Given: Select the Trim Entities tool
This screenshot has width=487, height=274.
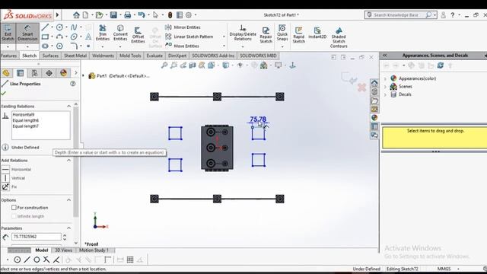Looking at the screenshot, I should (x=103, y=33).
